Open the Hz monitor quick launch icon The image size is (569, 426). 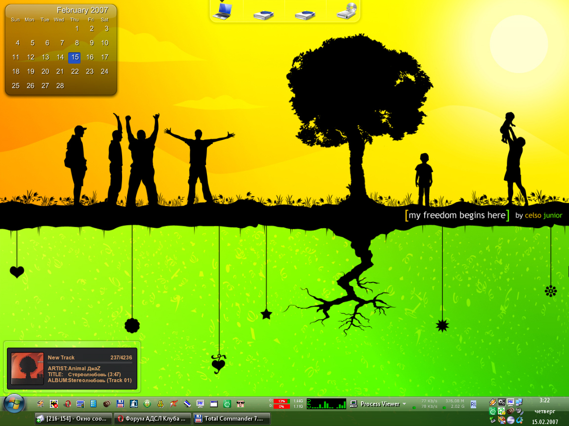[x=201, y=403]
